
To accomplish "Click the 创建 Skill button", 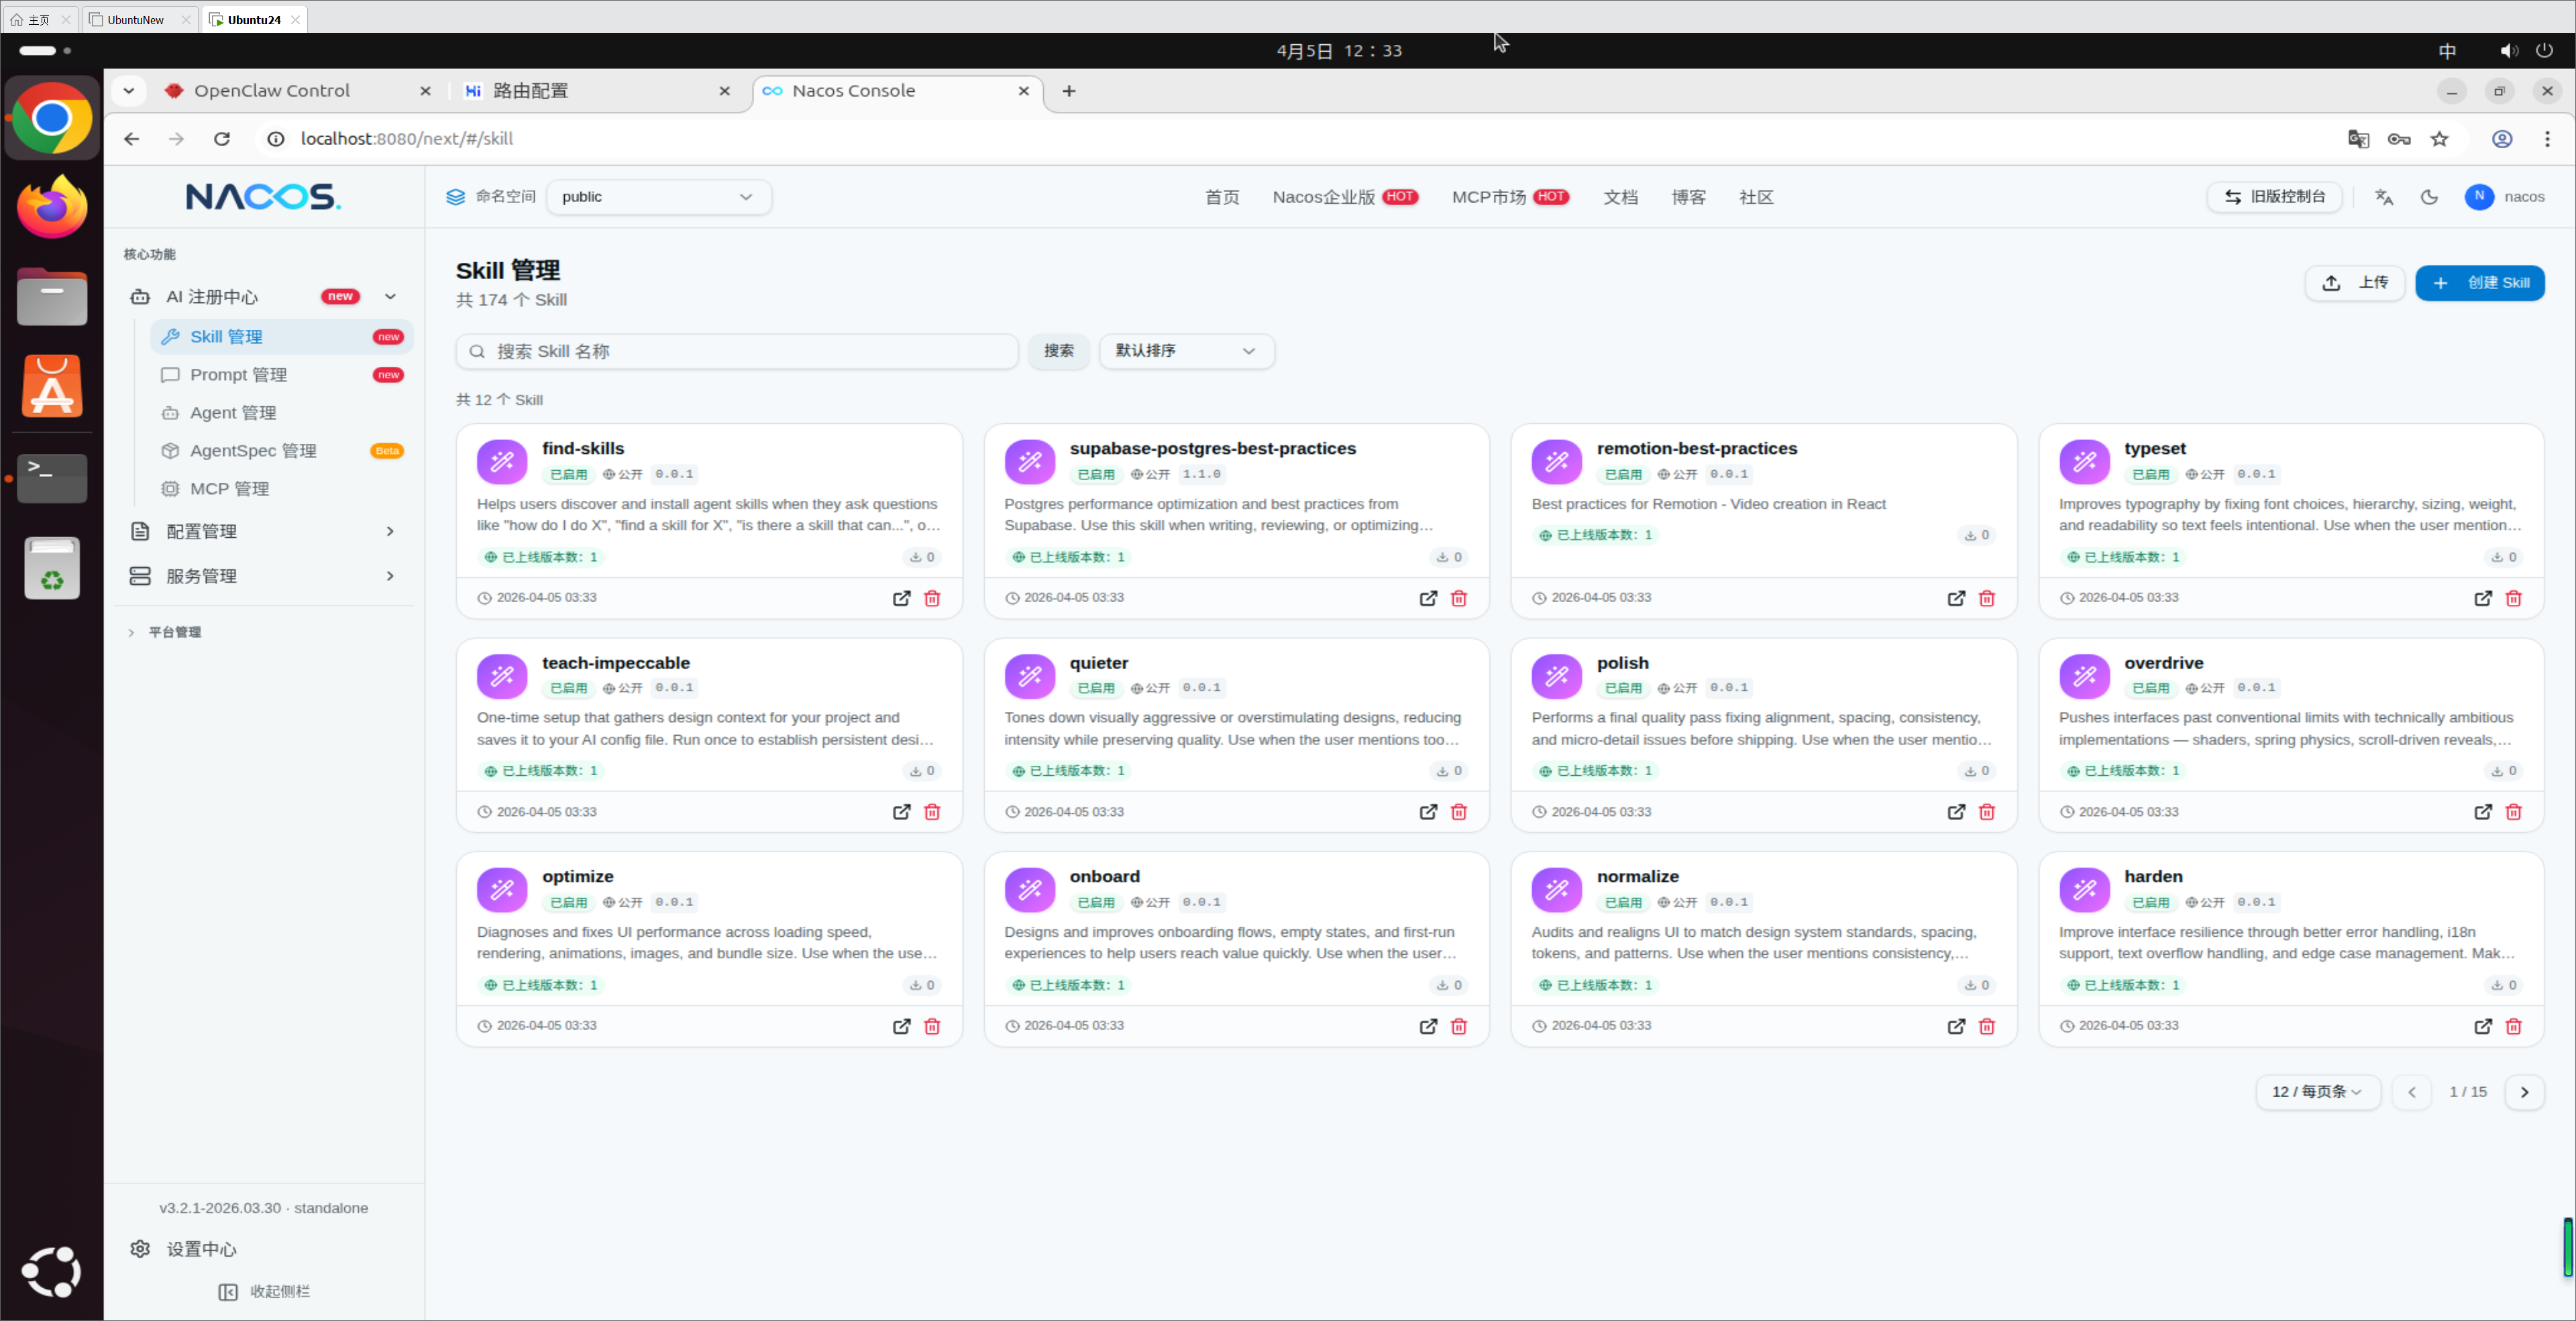I will tap(2480, 283).
